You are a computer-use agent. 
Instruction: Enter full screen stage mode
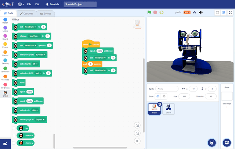(x=229, y=12)
